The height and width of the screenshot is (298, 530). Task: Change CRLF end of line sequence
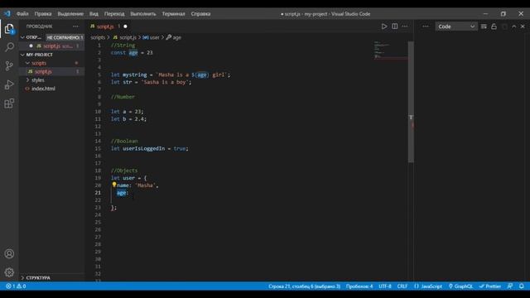(402, 286)
